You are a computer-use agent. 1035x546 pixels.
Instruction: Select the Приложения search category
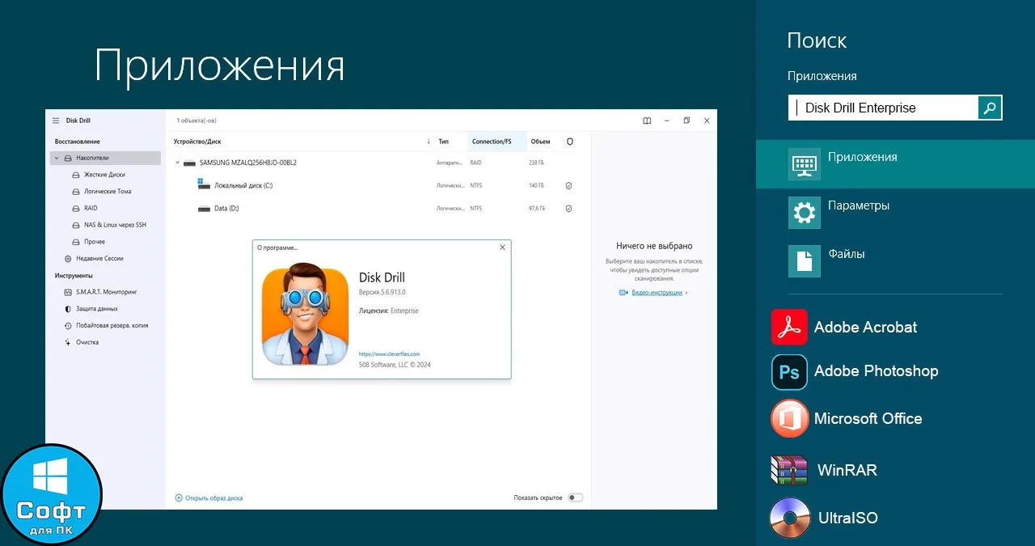pos(895,163)
